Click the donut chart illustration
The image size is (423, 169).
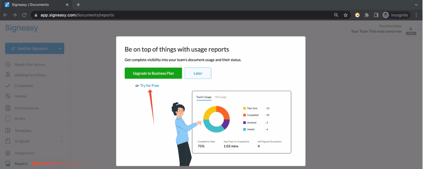216,119
